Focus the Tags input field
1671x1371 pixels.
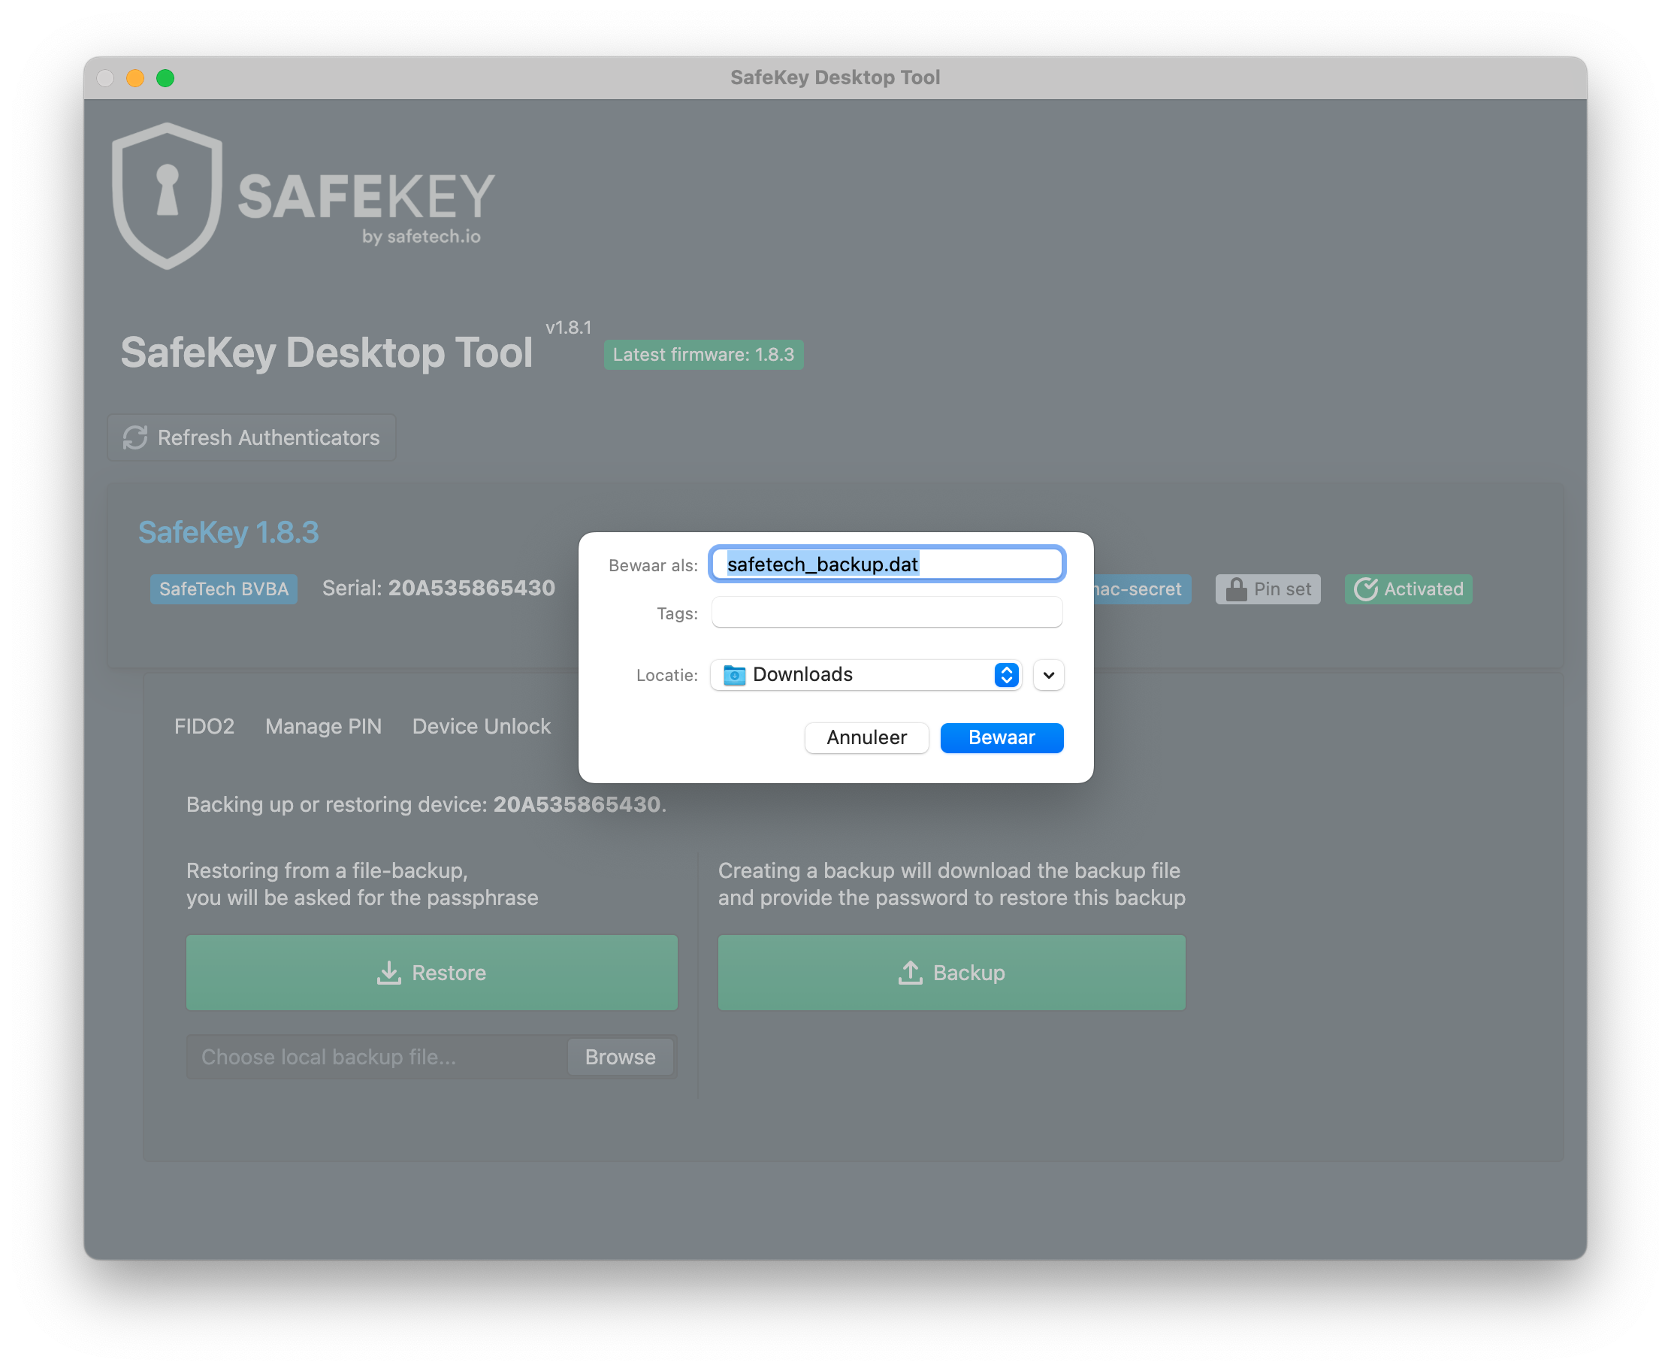[887, 613]
